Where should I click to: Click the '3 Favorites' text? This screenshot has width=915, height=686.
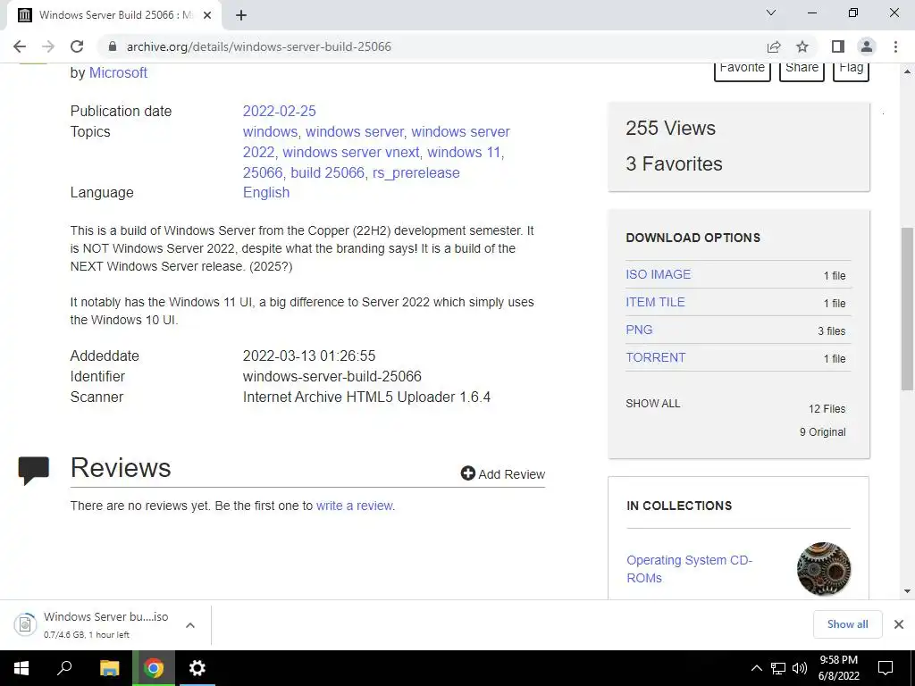click(x=674, y=164)
